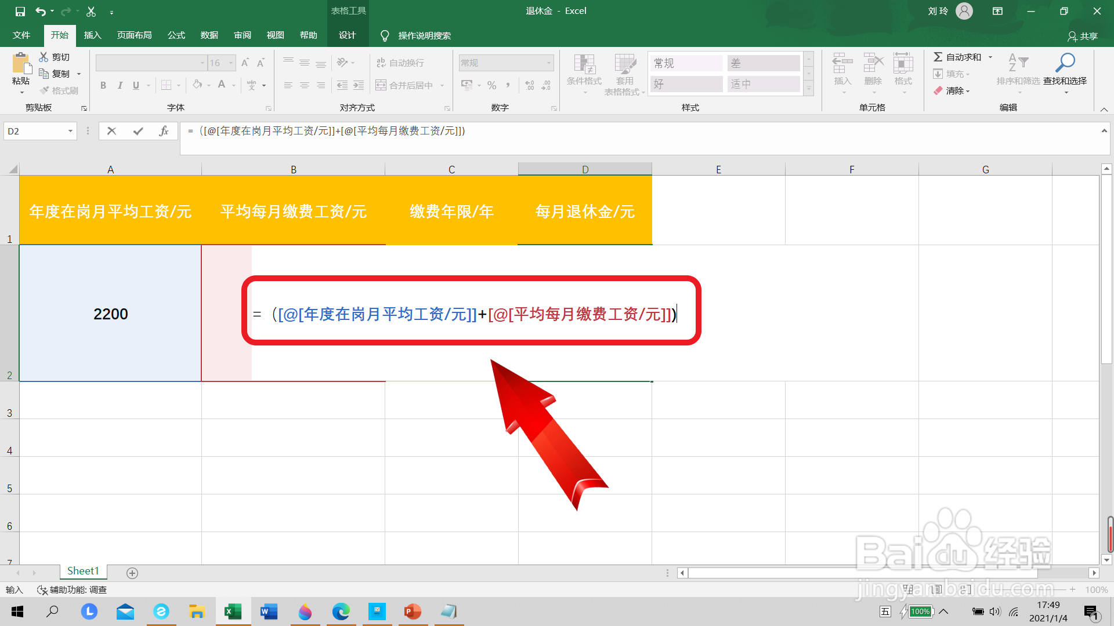Toggle align text right
The image size is (1114, 626).
[321, 85]
